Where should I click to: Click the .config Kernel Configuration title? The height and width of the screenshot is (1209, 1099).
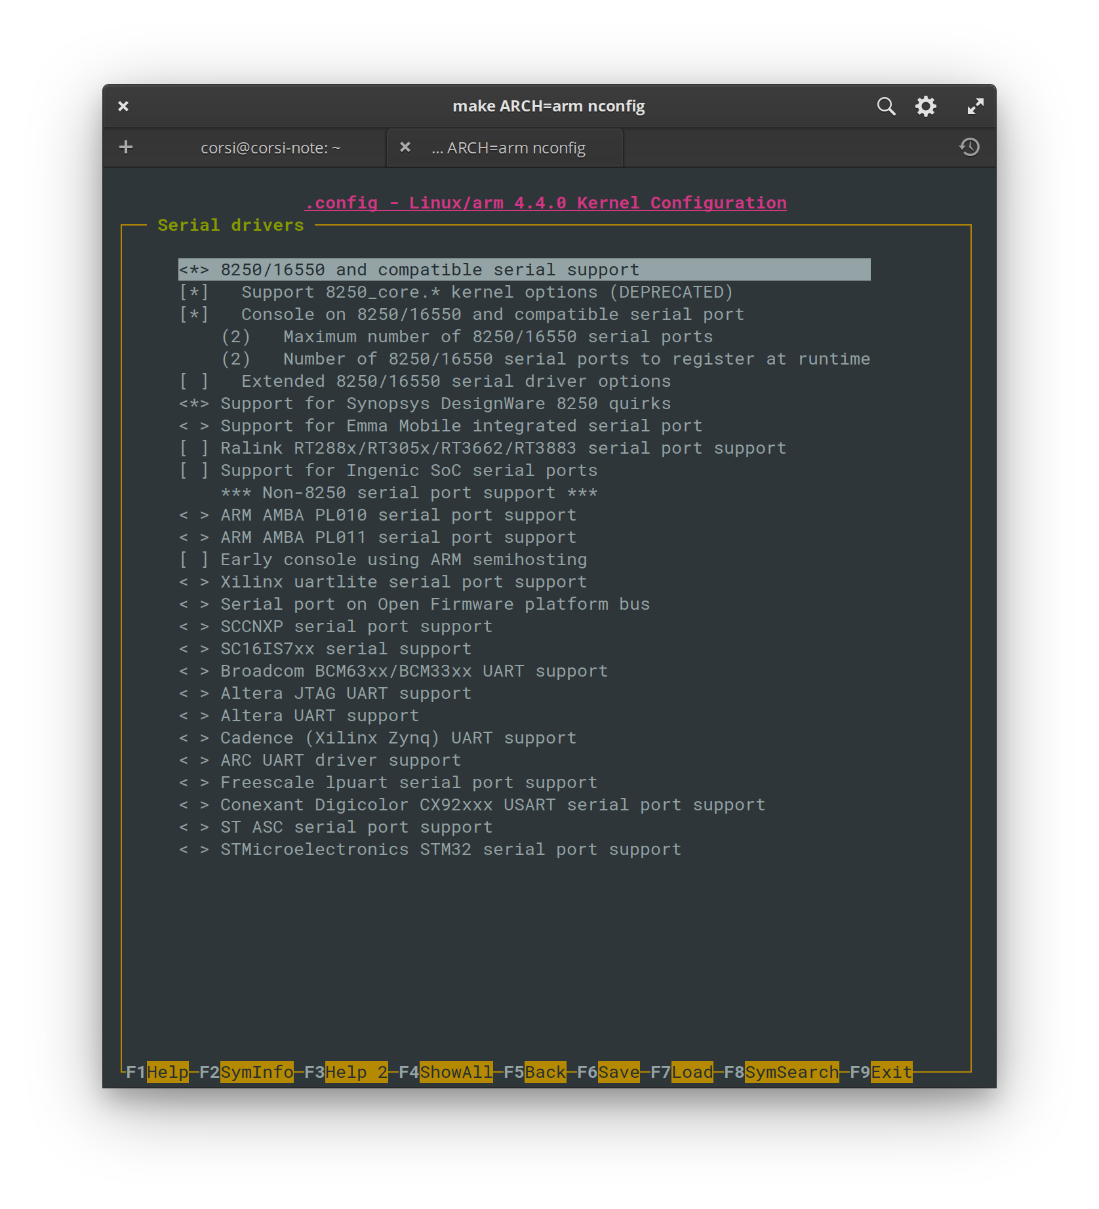click(546, 203)
